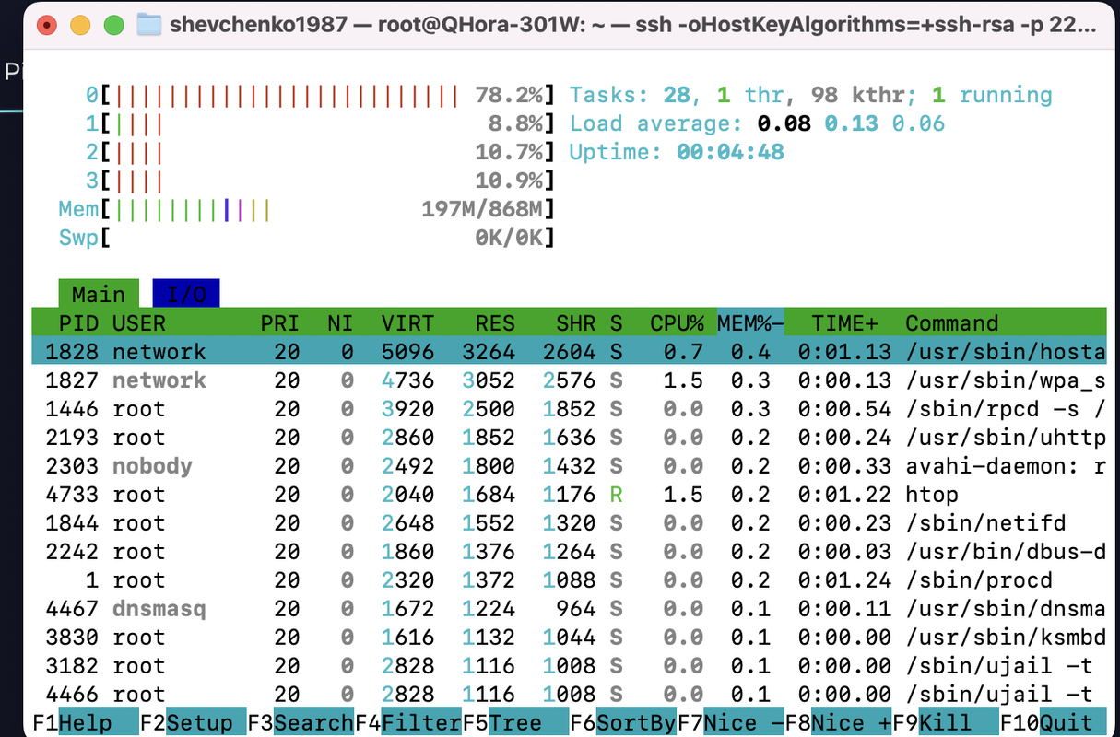Select the /usr/sbin/wpa_s process row
The width and height of the screenshot is (1120, 737).
(x=569, y=380)
